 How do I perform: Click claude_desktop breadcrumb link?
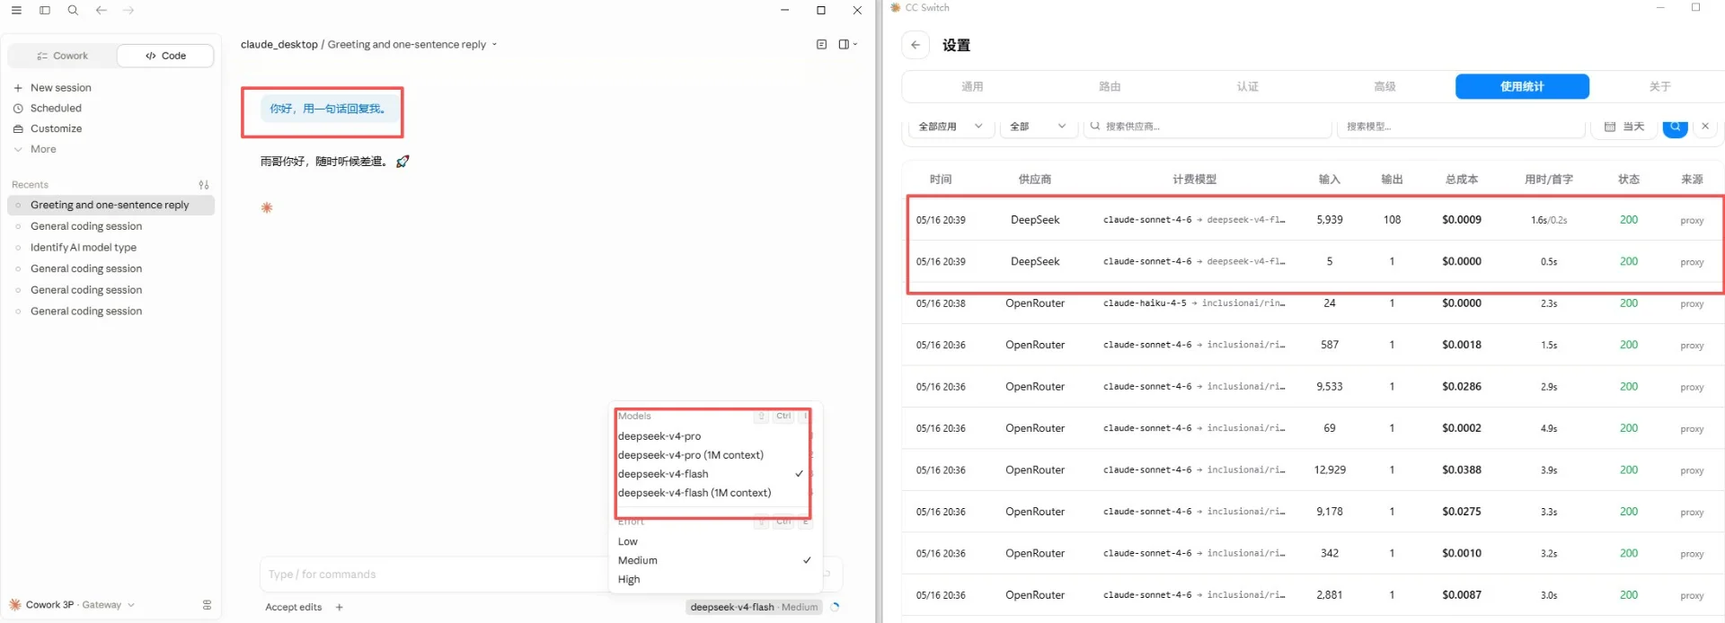279,45
